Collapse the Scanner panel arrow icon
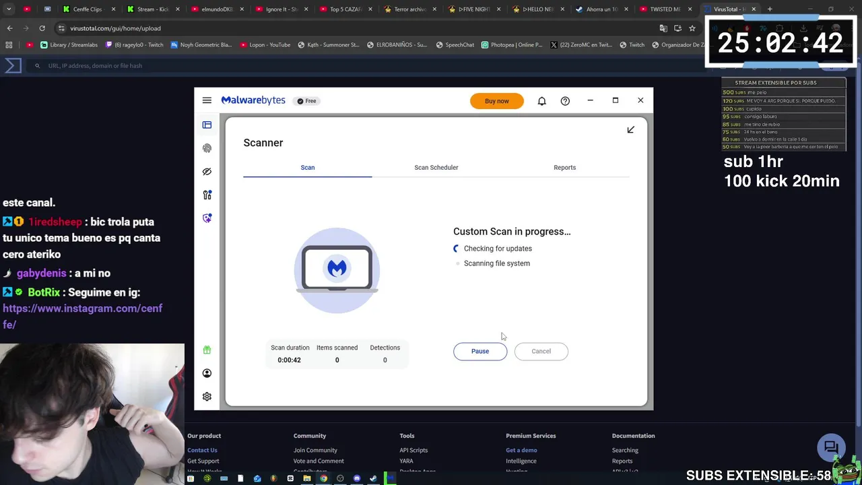 click(x=630, y=129)
